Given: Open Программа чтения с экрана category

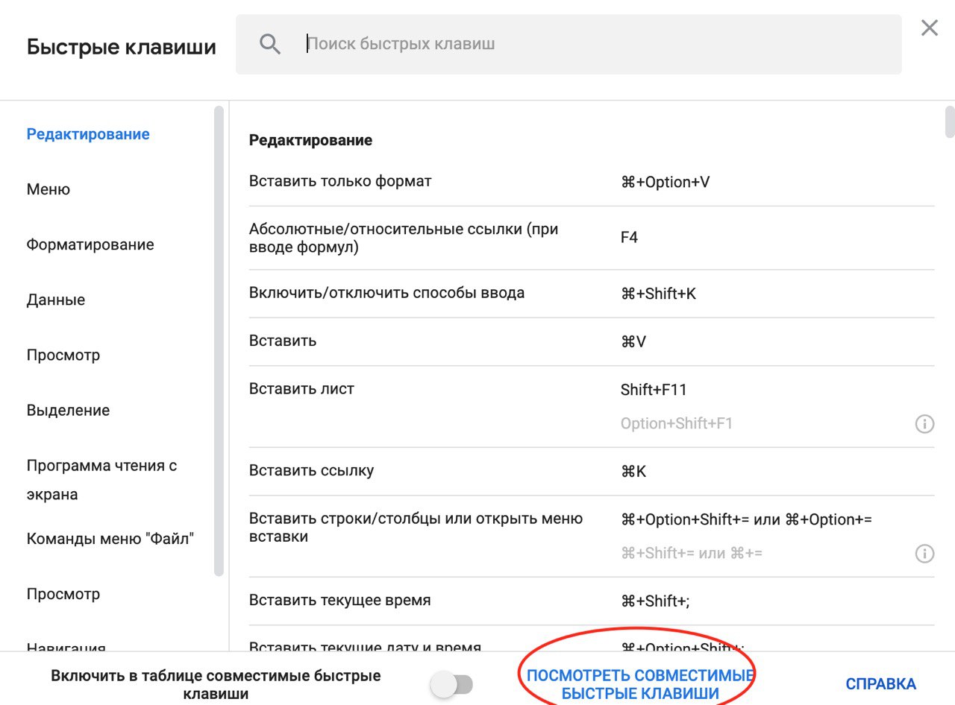Looking at the screenshot, I should 101,479.
